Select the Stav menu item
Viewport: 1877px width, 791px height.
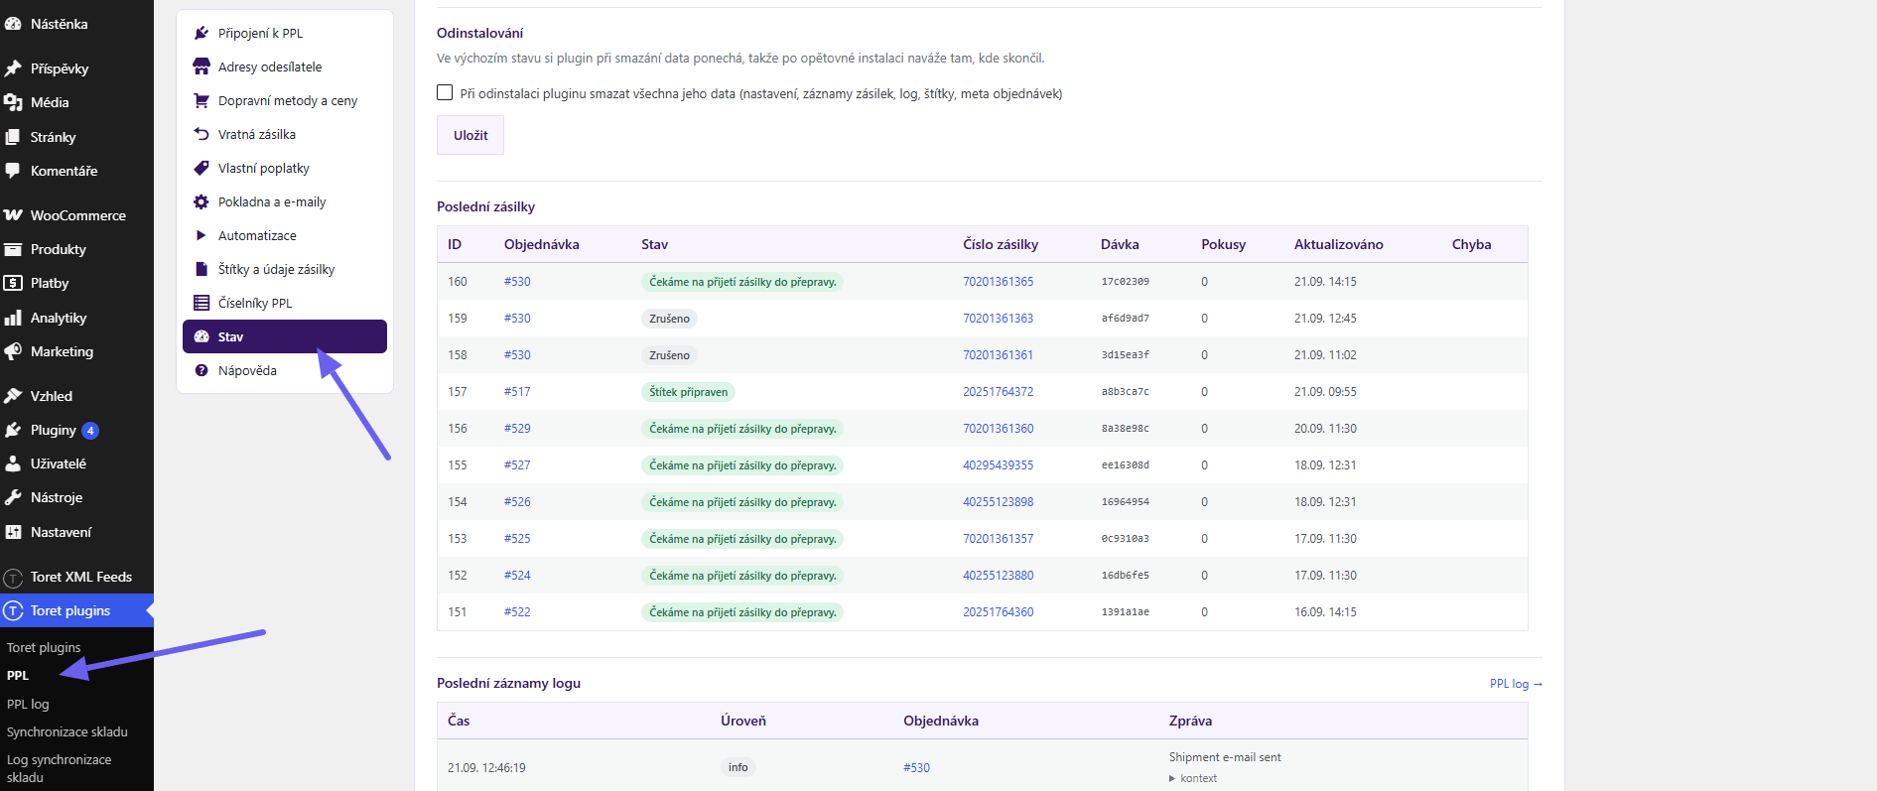(x=285, y=336)
